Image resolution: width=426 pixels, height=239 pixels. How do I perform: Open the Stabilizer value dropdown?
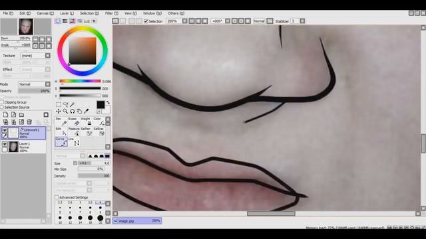[x=302, y=21]
